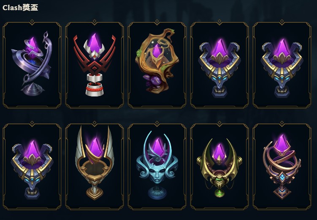Click the blue diamond gem on bronze spiral trophy
The height and width of the screenshot is (220, 317).
[x=282, y=177]
